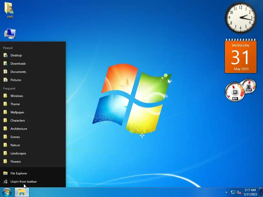Image resolution: width=263 pixels, height=197 pixels.
Task: Click the File Explorer taskbar button
Action: pyautogui.click(x=22, y=192)
